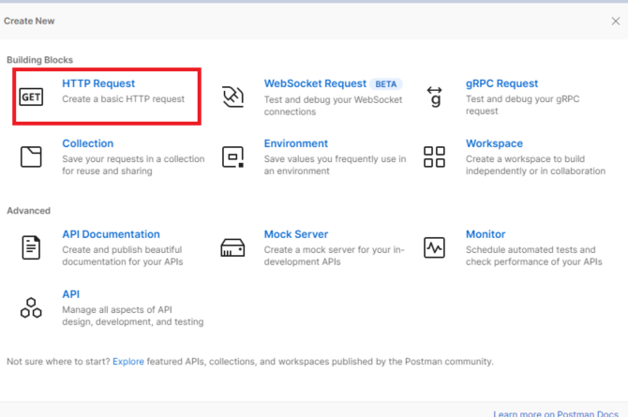Click 'Create a basic HTTP request' text
Viewport: 628px width, 417px height.
coord(124,99)
